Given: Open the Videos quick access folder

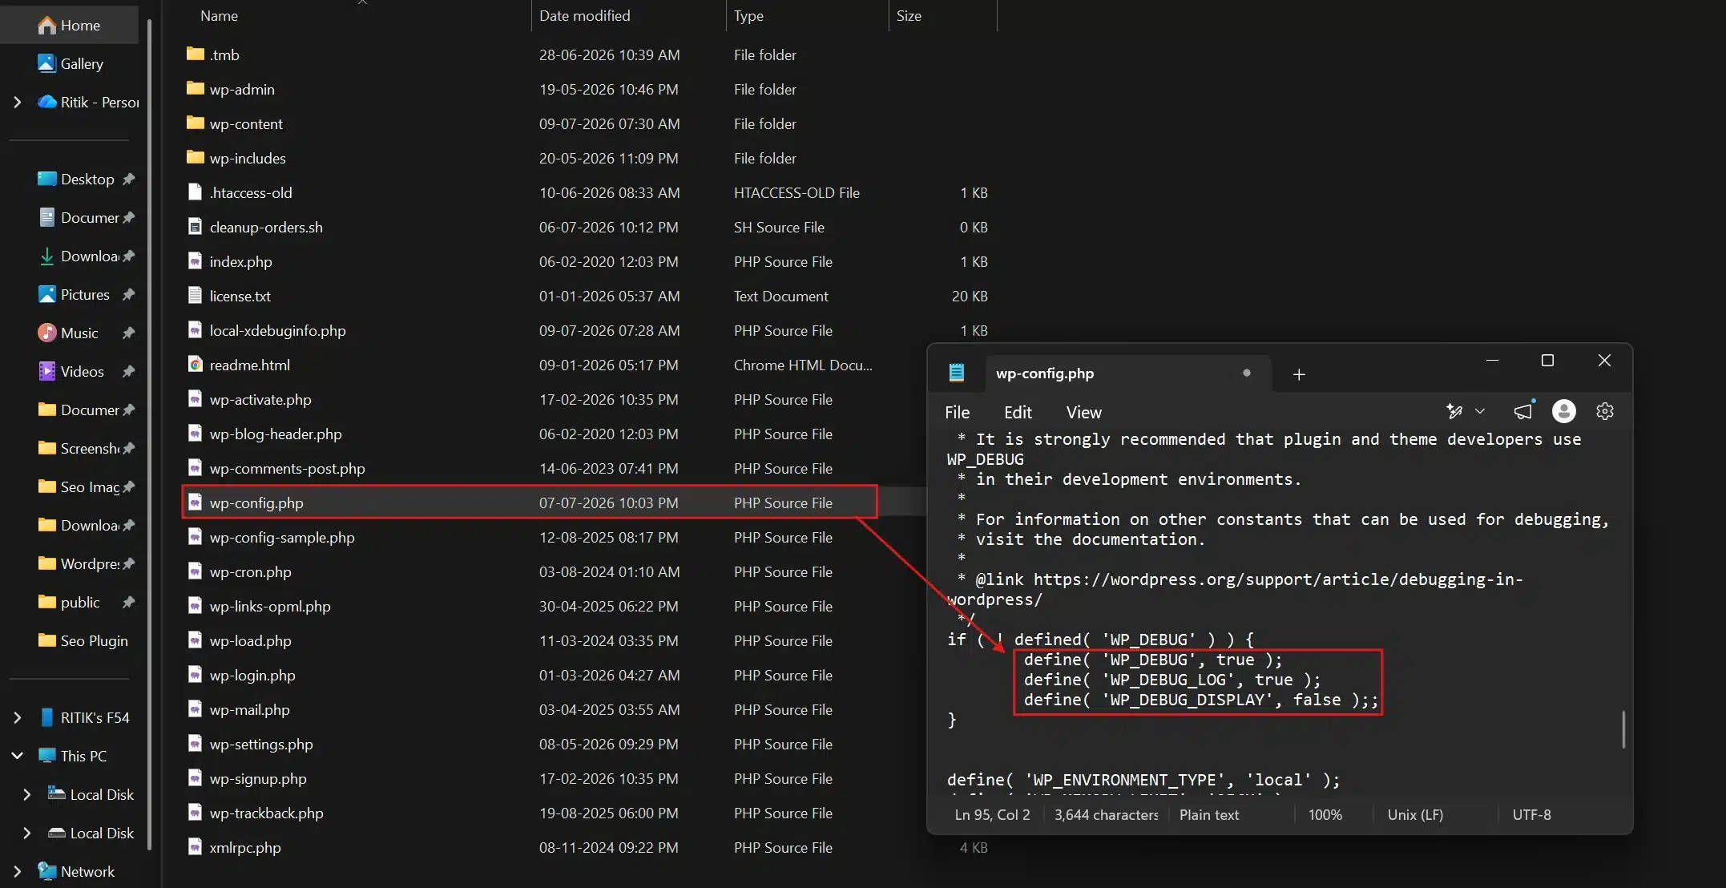Looking at the screenshot, I should [x=71, y=372].
